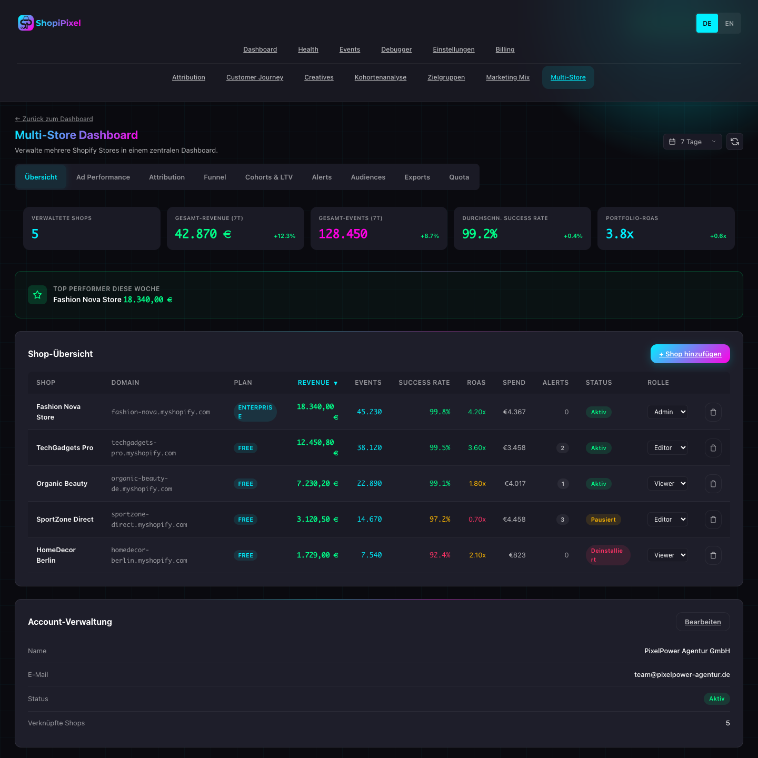Click the Shop hinzufügen button

point(690,354)
